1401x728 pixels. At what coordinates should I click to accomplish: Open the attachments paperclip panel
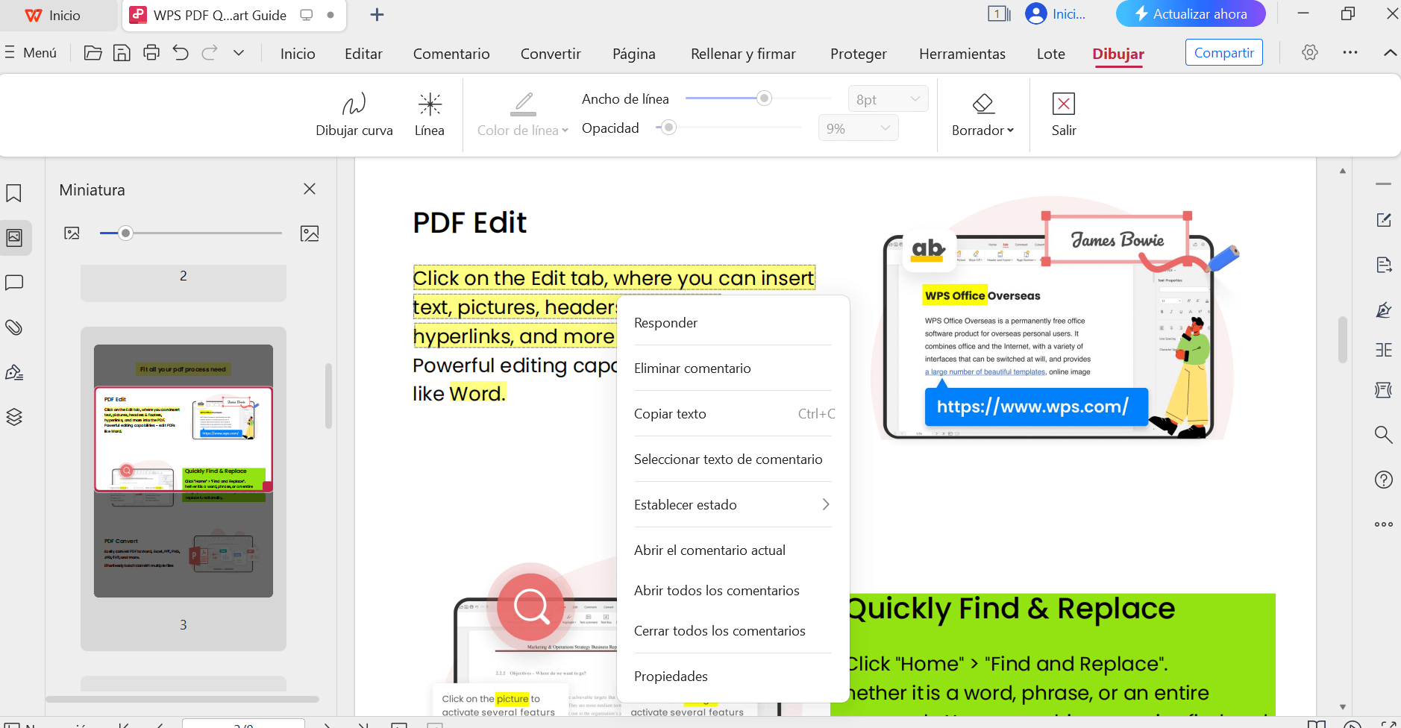point(14,327)
